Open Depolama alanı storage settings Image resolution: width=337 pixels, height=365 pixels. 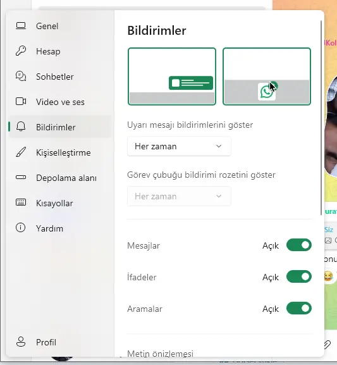click(x=59, y=178)
